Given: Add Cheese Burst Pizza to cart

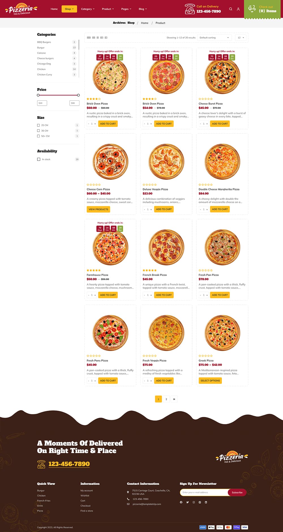Looking at the screenshot, I should [x=220, y=124].
